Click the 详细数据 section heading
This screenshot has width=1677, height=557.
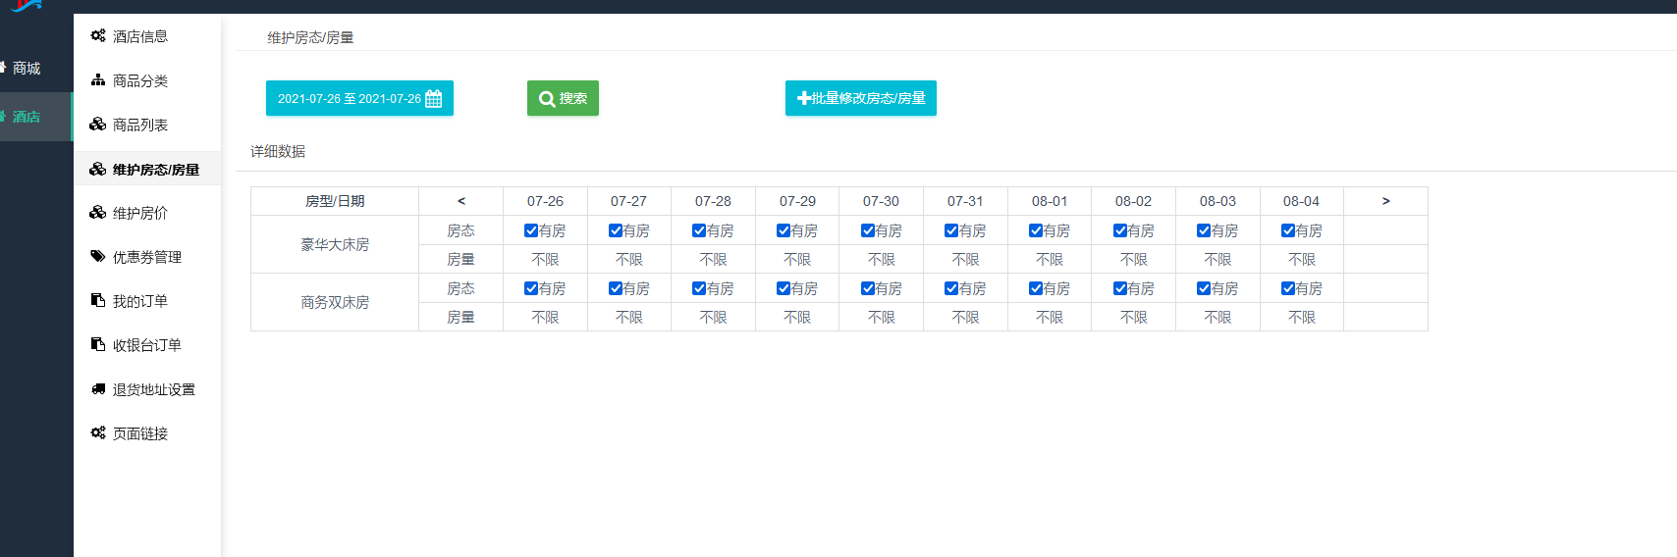[x=278, y=151]
